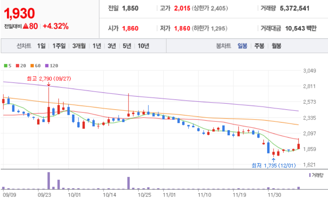Click the orange 60-day average legend swatch

(32, 66)
